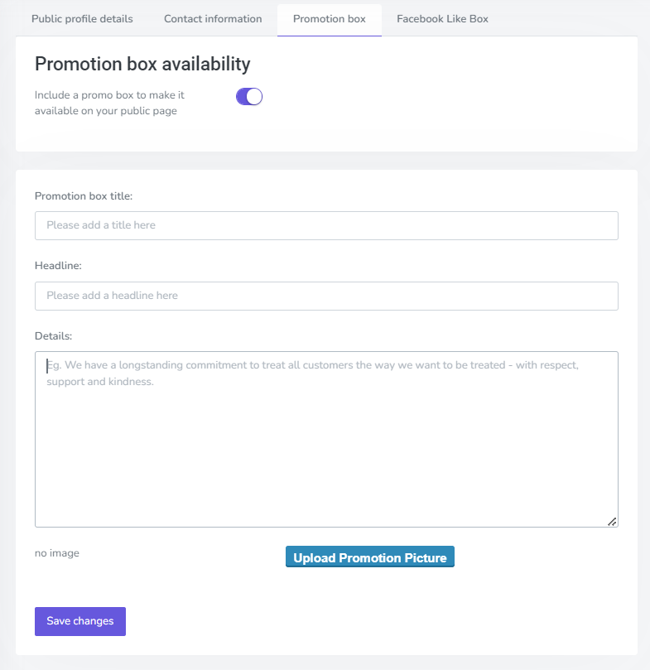Click the 'Promotion box title:' label
650x670 pixels.
coord(84,196)
